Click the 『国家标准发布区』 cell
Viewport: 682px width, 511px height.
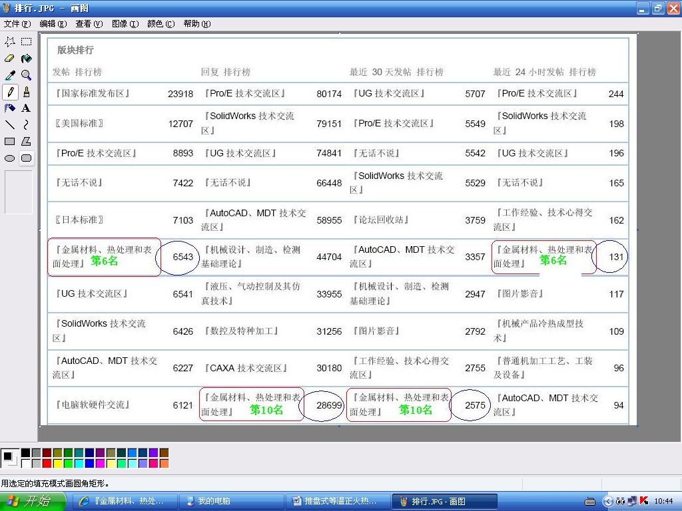click(92, 93)
